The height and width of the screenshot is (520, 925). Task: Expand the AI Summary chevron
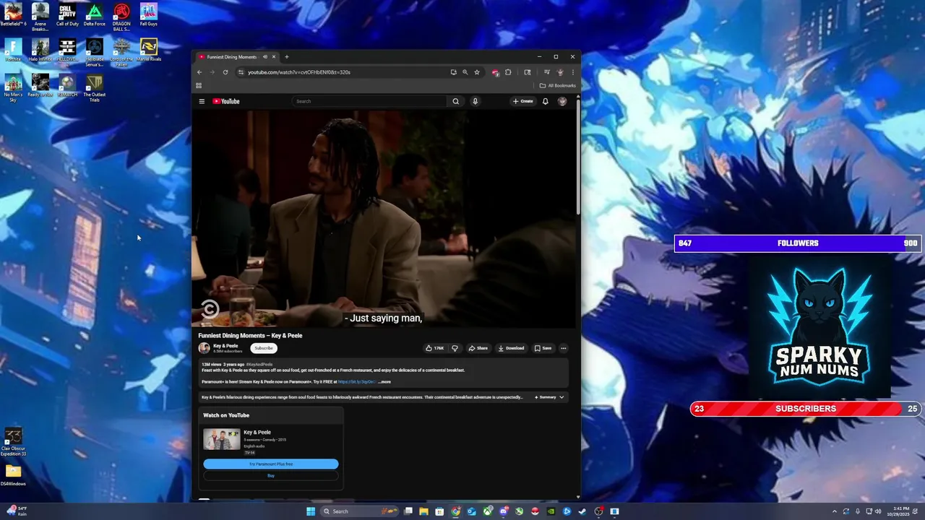(x=562, y=397)
